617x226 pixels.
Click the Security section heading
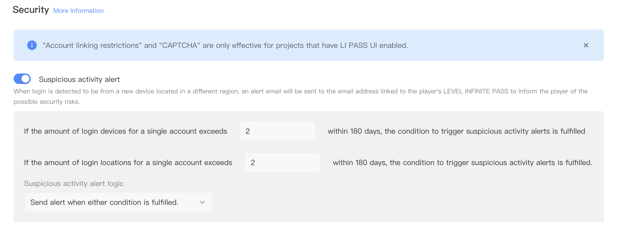point(31,10)
